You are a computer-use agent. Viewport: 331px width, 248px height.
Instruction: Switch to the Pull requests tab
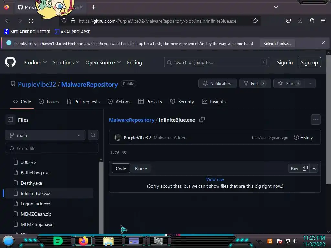pos(83,102)
